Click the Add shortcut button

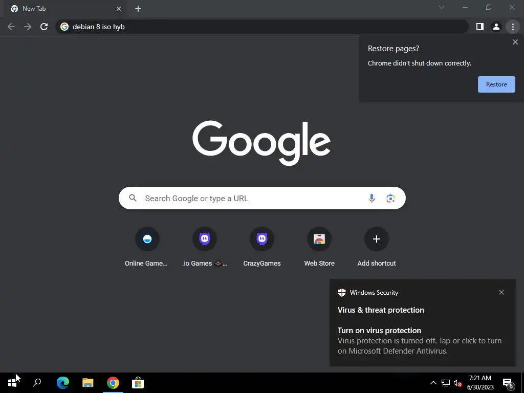click(x=377, y=247)
